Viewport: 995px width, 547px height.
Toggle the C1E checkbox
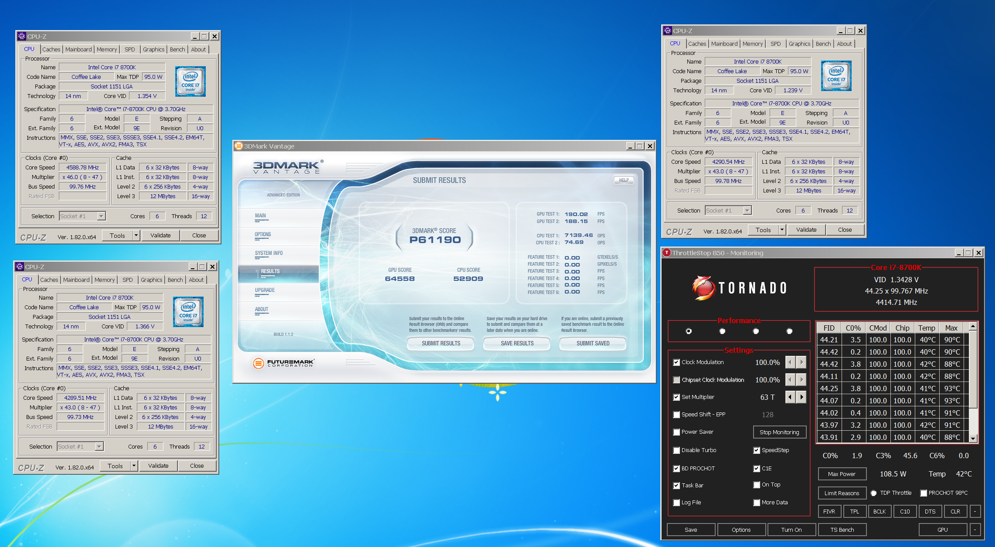[x=757, y=469]
